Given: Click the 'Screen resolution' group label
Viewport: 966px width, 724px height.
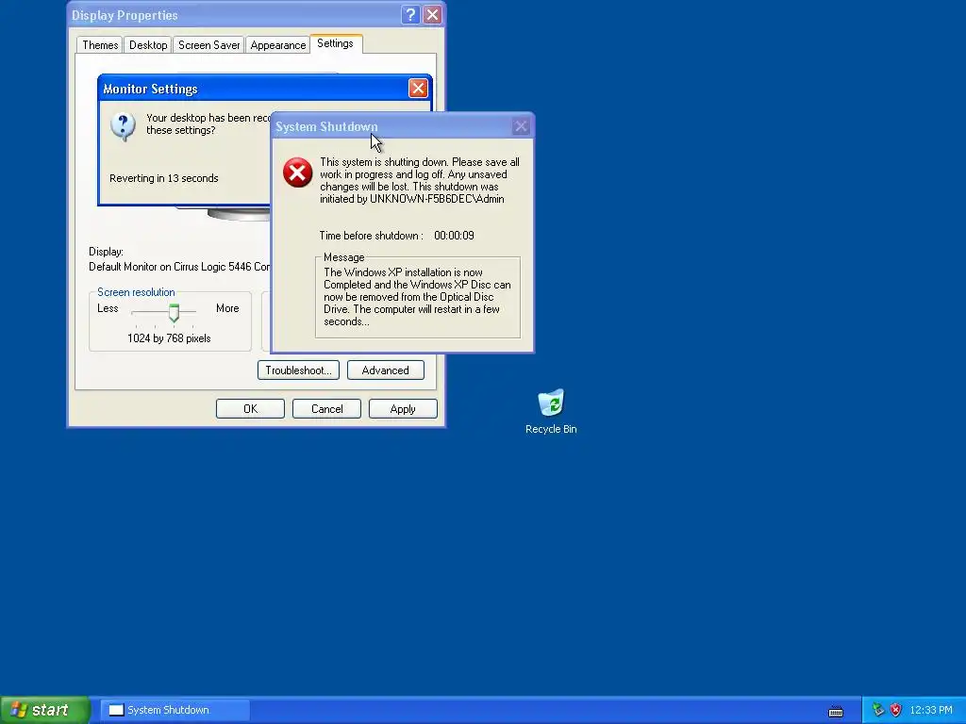Looking at the screenshot, I should tap(136, 292).
